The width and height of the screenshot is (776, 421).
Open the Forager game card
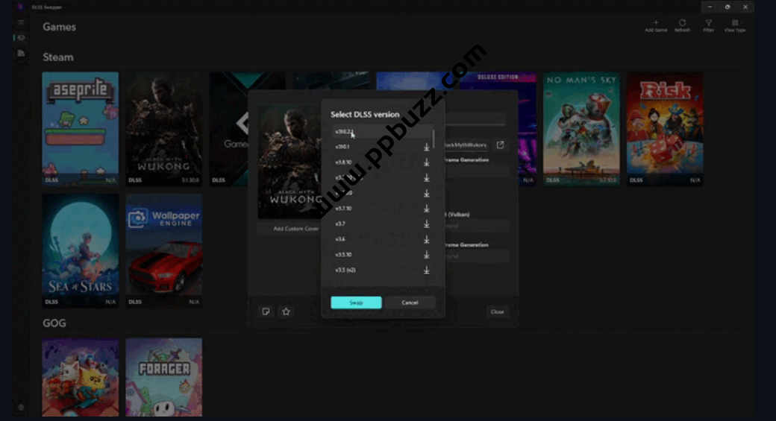[164, 377]
